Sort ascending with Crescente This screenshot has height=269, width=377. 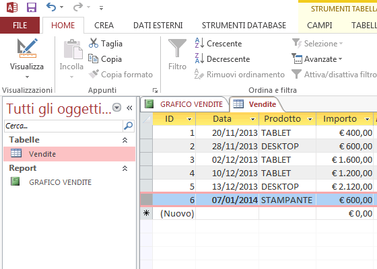(x=218, y=44)
